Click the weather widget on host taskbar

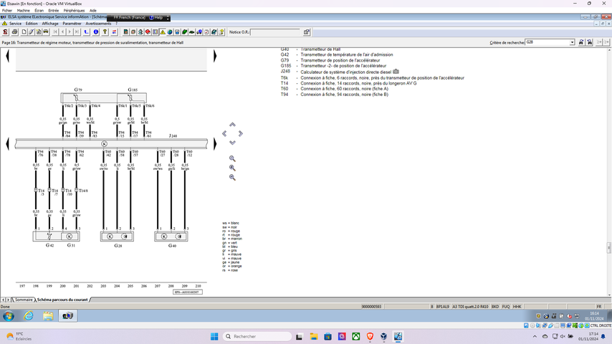[x=19, y=337]
